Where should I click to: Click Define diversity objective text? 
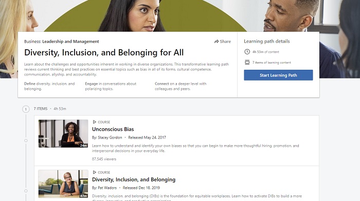tap(49, 86)
